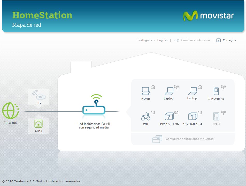The height and width of the screenshot is (186, 246).
Task: Click Red inalámbrica (WiFi) seguridad media label
Action: click(x=94, y=126)
